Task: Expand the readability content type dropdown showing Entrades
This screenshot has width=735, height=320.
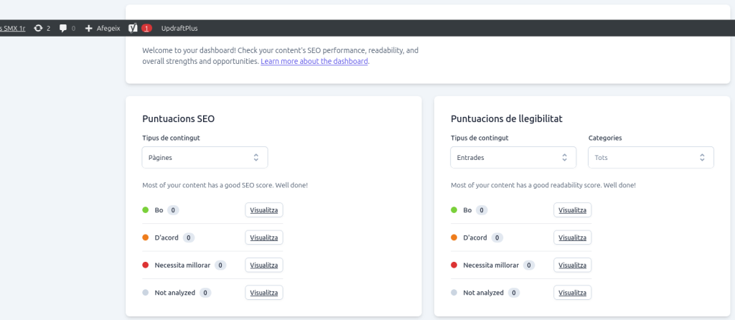Action: point(512,157)
